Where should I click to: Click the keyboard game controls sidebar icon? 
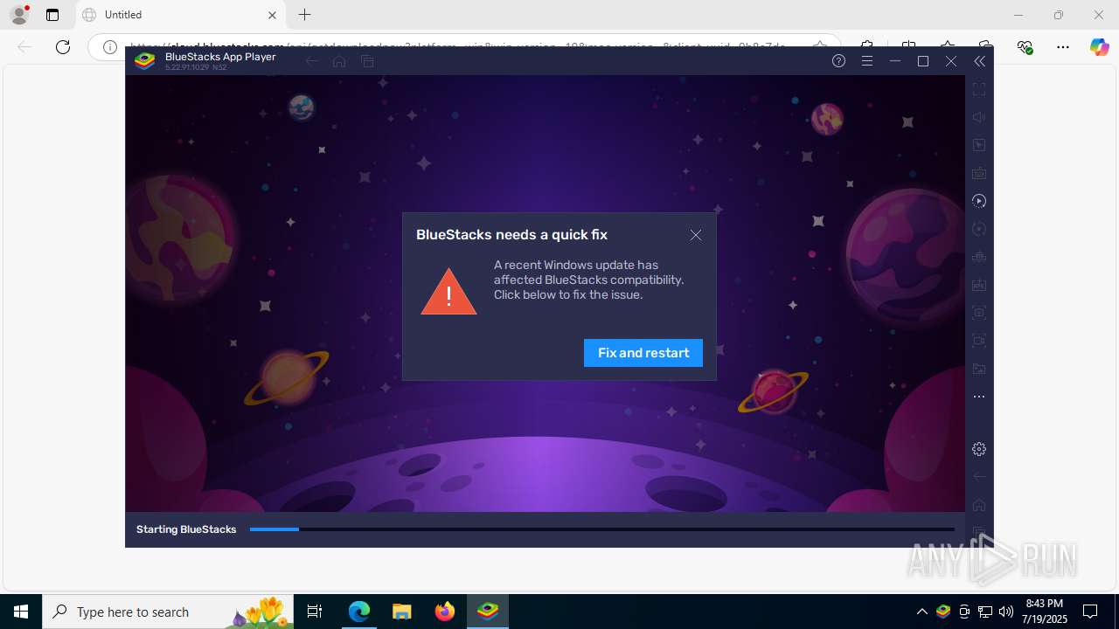click(x=979, y=173)
